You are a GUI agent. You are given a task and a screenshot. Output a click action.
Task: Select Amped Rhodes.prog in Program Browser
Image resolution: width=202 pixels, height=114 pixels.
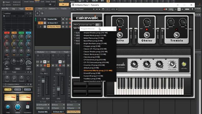(95, 33)
